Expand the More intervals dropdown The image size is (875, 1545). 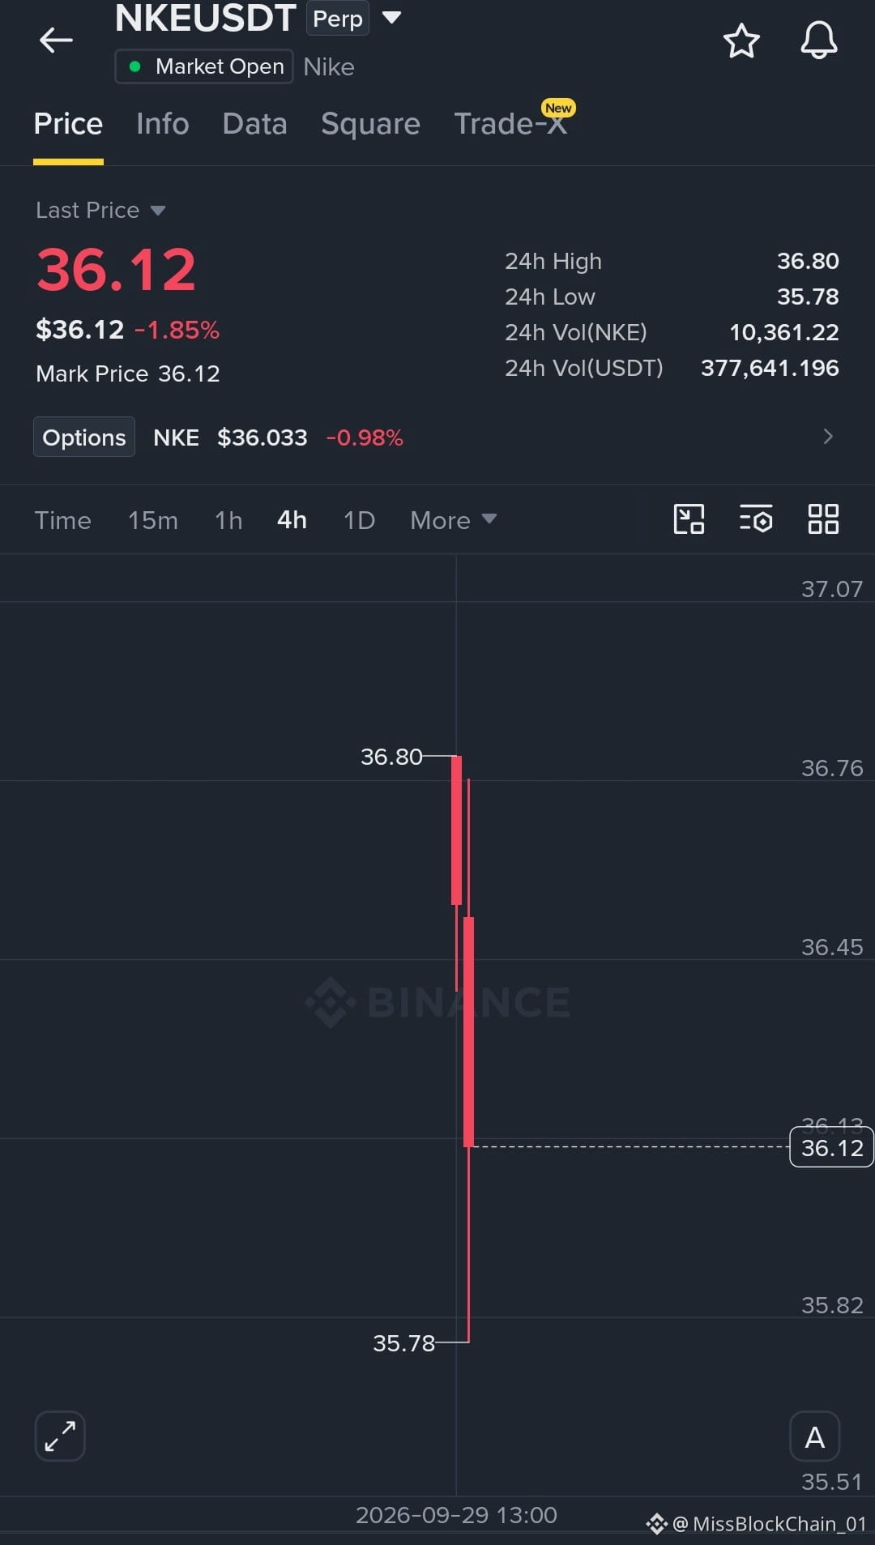click(x=453, y=520)
